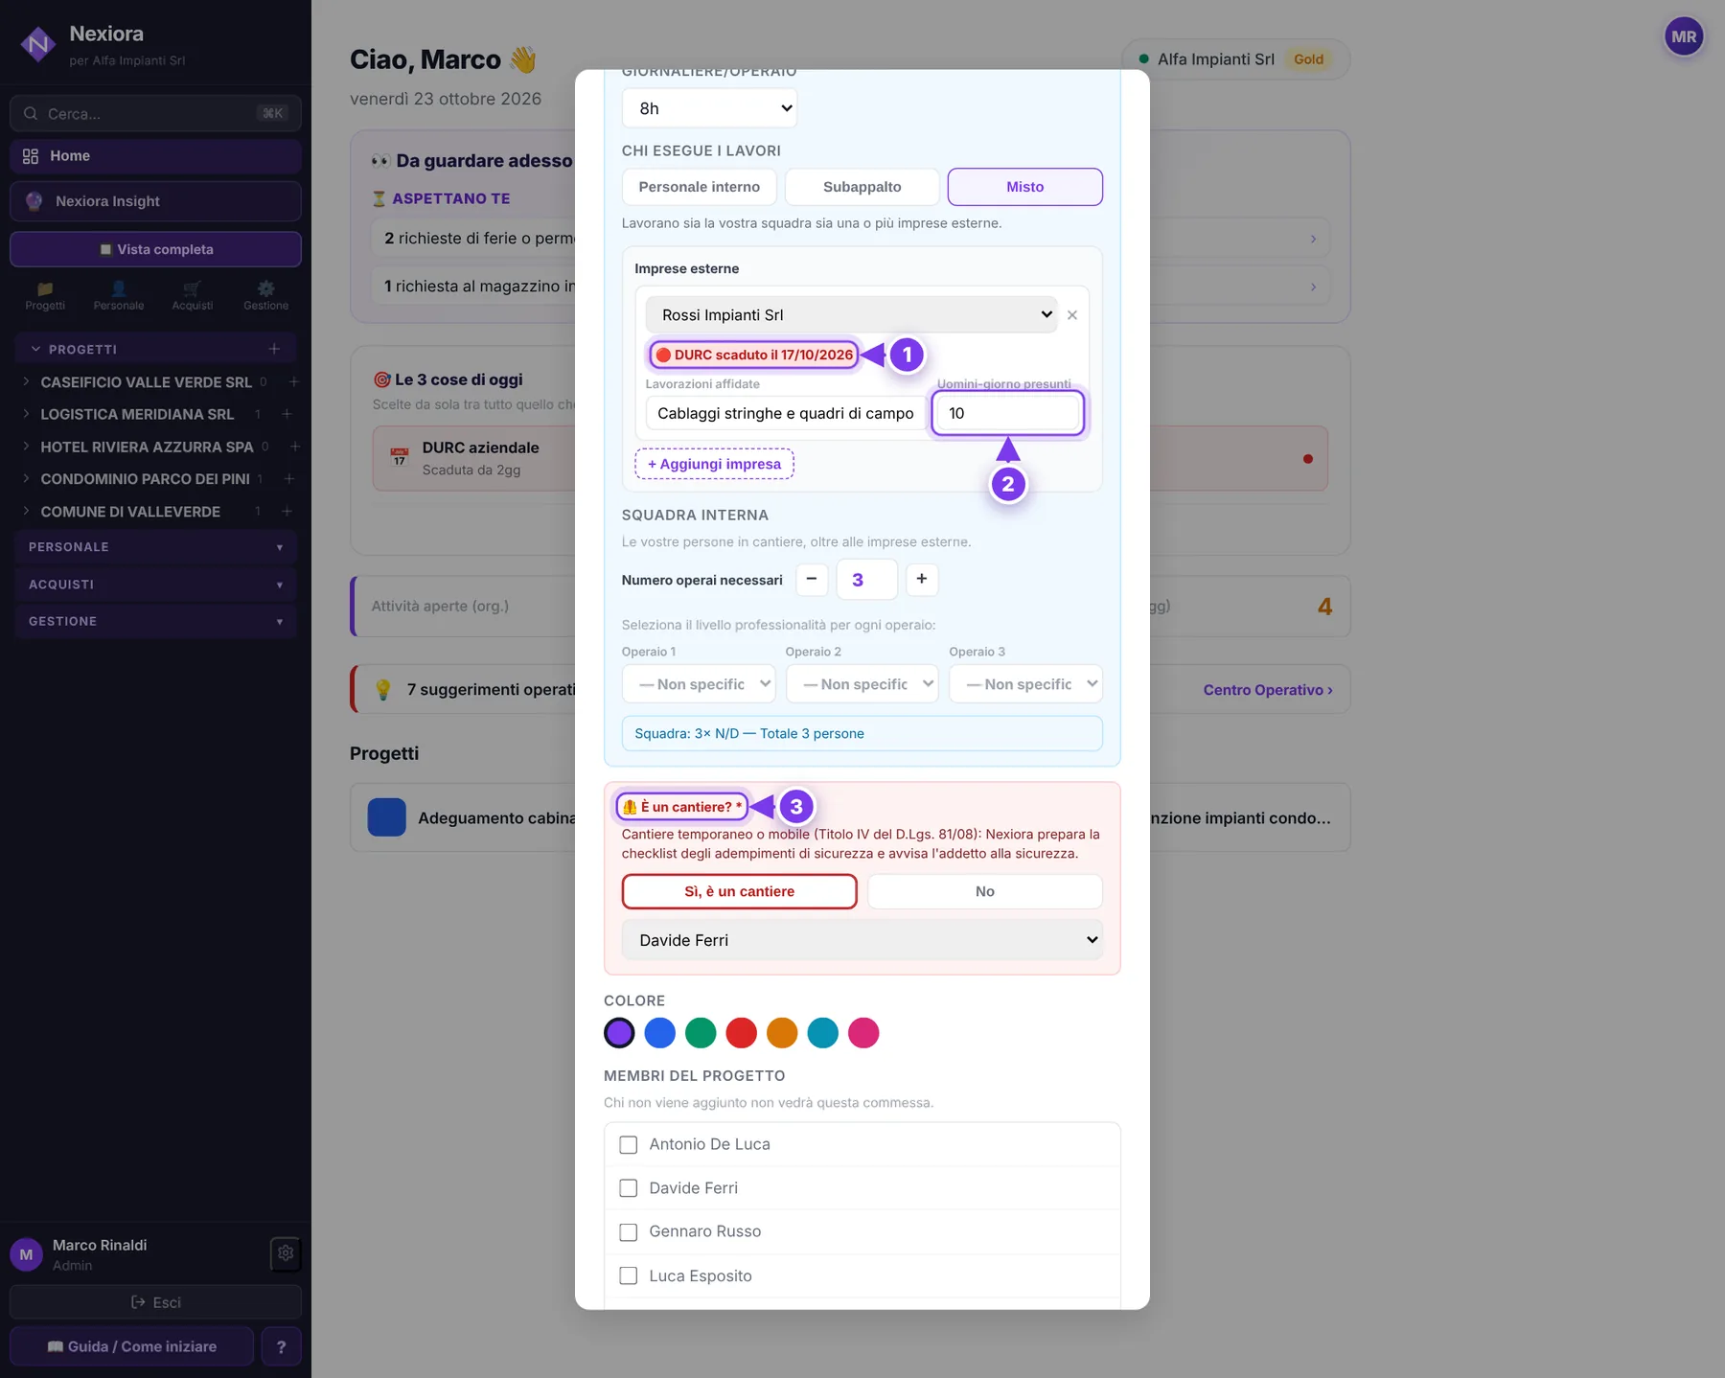1725x1378 pixels.
Task: Click the plus next to LOGISTICA MERIDIANA SRL
Action: pyautogui.click(x=287, y=414)
